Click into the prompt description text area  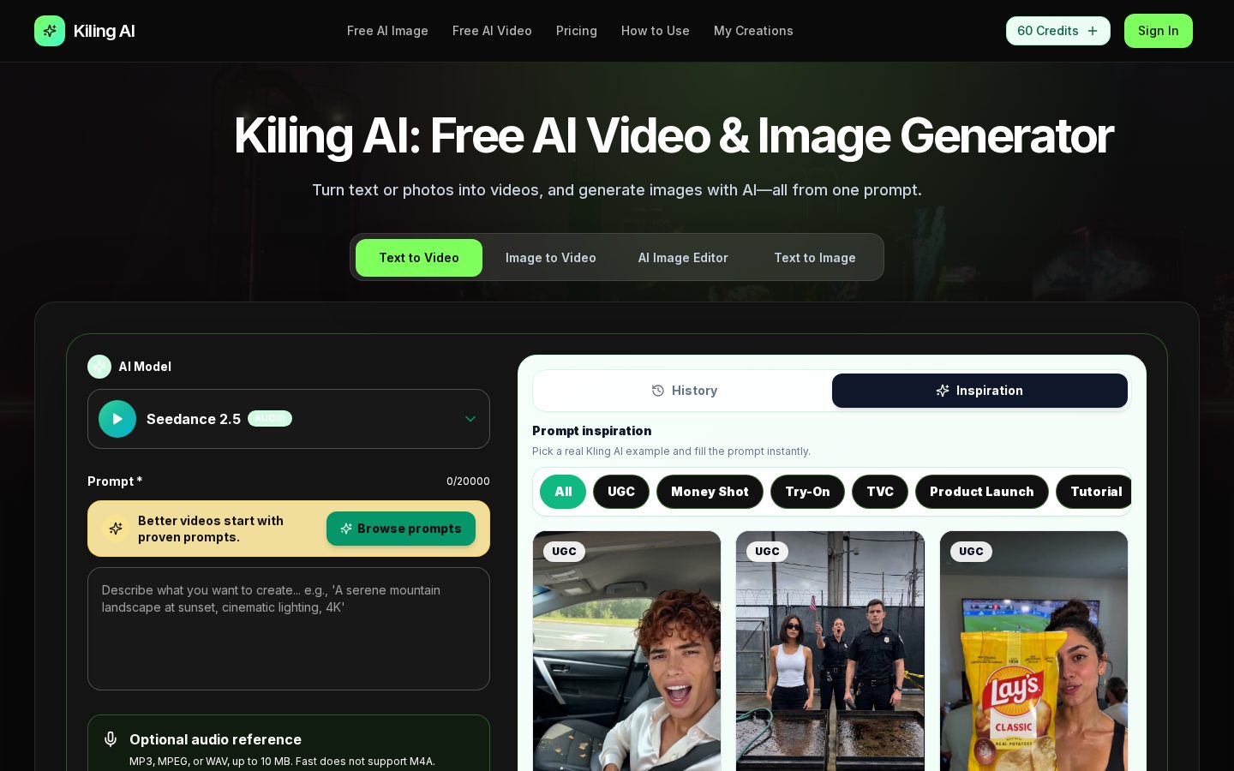pyautogui.click(x=289, y=629)
